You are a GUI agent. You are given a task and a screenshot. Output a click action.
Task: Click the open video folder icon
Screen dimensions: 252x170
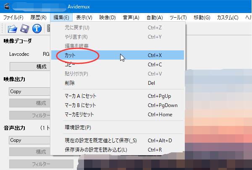pos(12,29)
